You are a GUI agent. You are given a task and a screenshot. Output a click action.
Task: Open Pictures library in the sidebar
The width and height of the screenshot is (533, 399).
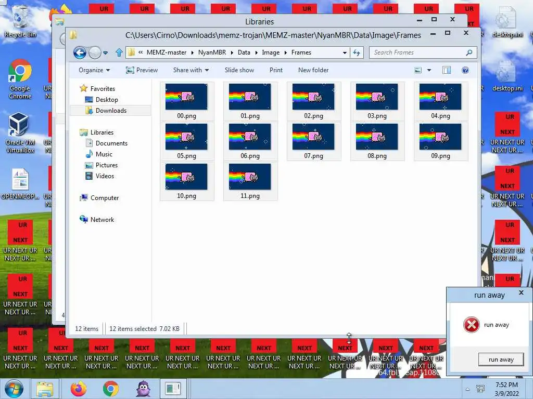(x=101, y=165)
